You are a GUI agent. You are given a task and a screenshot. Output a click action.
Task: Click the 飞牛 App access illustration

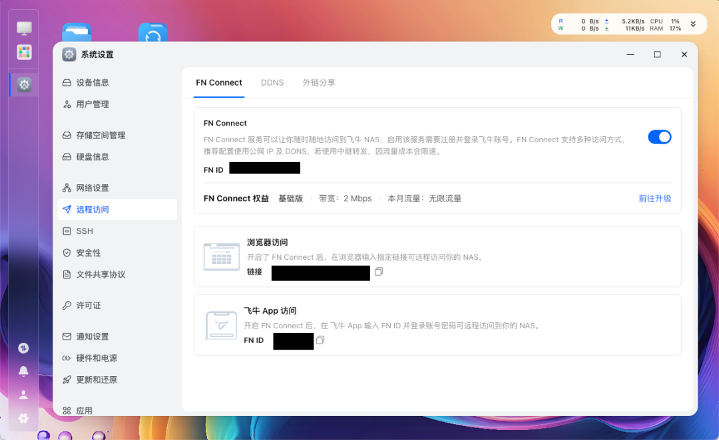click(x=221, y=325)
